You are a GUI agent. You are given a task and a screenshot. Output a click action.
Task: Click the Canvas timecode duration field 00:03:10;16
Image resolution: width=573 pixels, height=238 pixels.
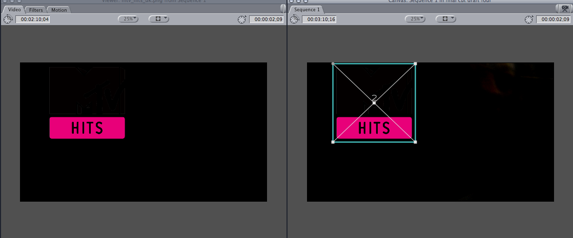tap(319, 19)
